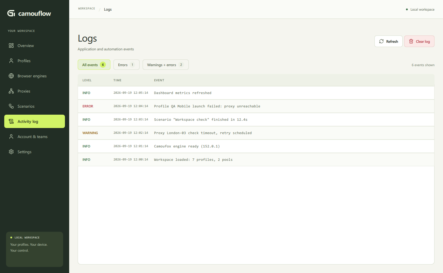
Task: Click the Browser engines globe icon
Action: tap(11, 76)
